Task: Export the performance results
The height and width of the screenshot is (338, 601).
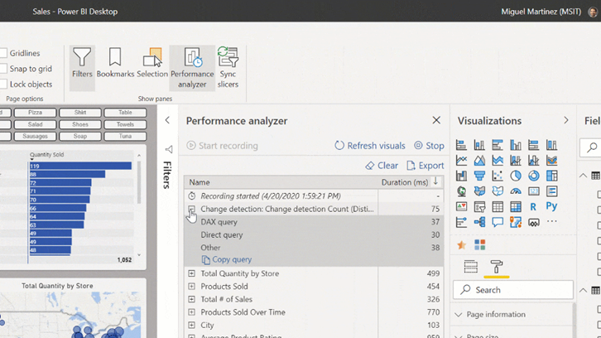Action: tap(425, 166)
